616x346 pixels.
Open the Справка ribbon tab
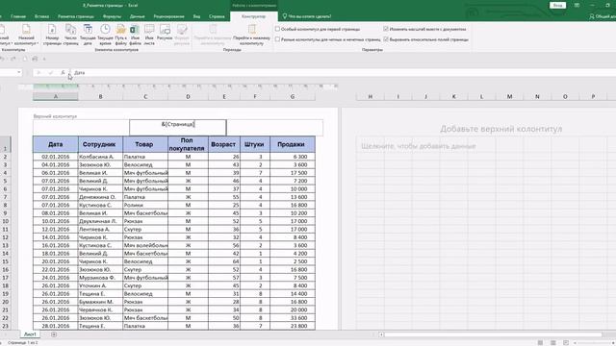[x=217, y=16]
